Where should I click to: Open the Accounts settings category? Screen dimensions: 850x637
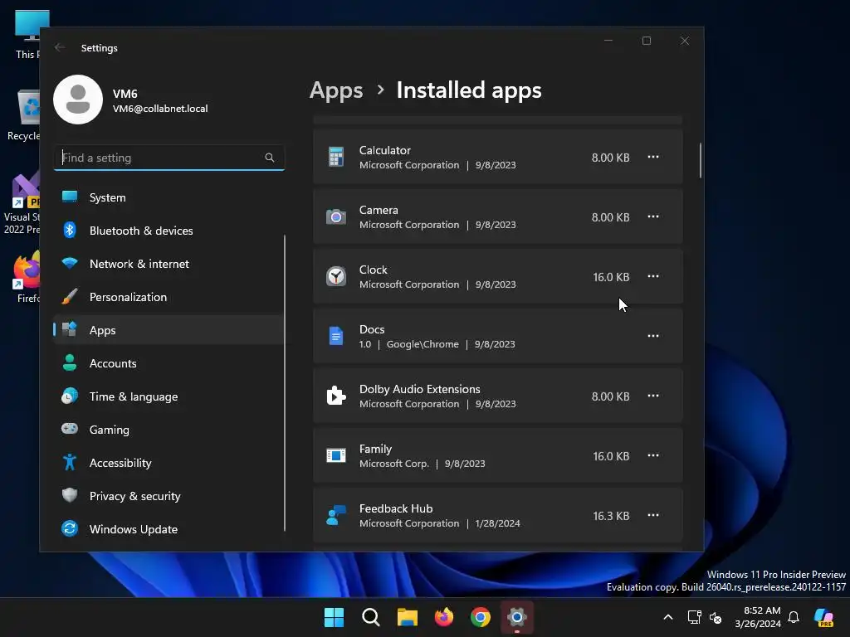169,363
